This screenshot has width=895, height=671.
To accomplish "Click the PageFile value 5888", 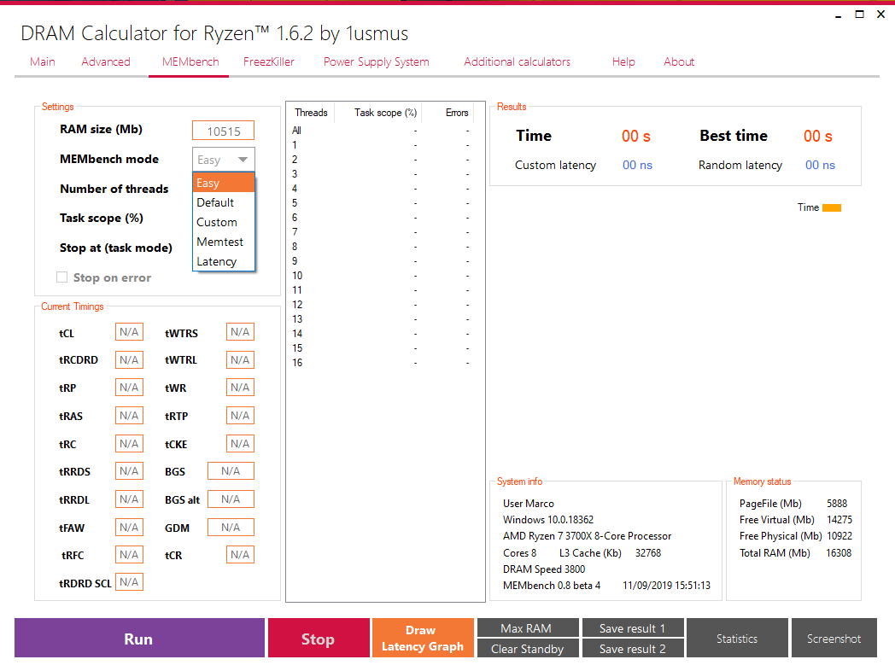I will [x=837, y=504].
